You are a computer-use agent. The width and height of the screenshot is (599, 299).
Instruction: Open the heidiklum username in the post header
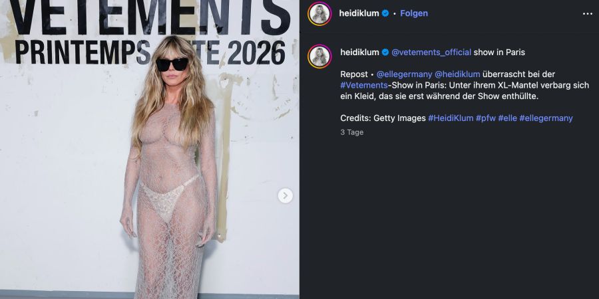click(x=359, y=13)
